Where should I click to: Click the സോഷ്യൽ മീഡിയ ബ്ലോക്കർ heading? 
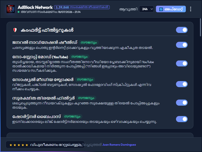pyautogui.click(x=43, y=80)
